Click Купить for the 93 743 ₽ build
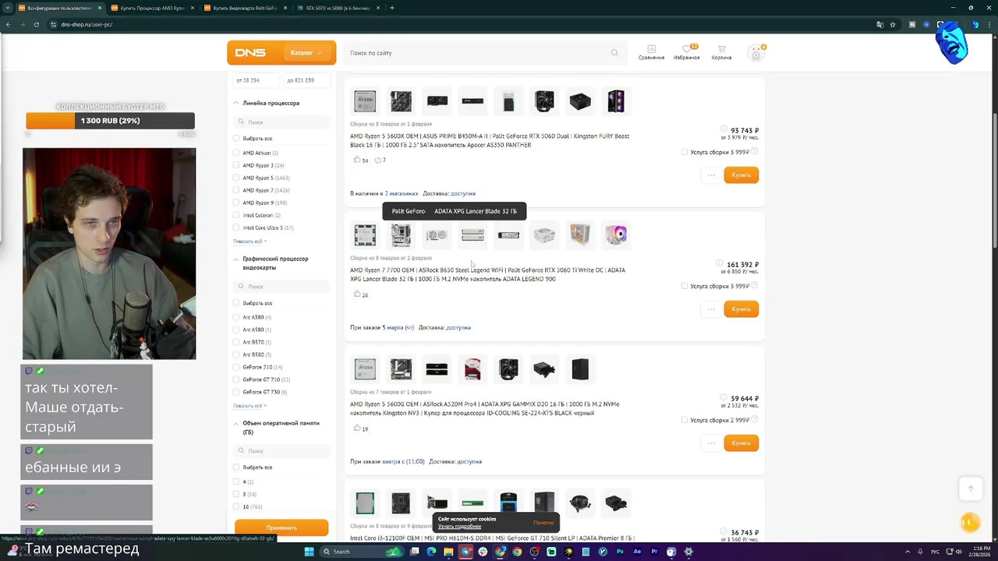998x561 pixels. [x=741, y=175]
